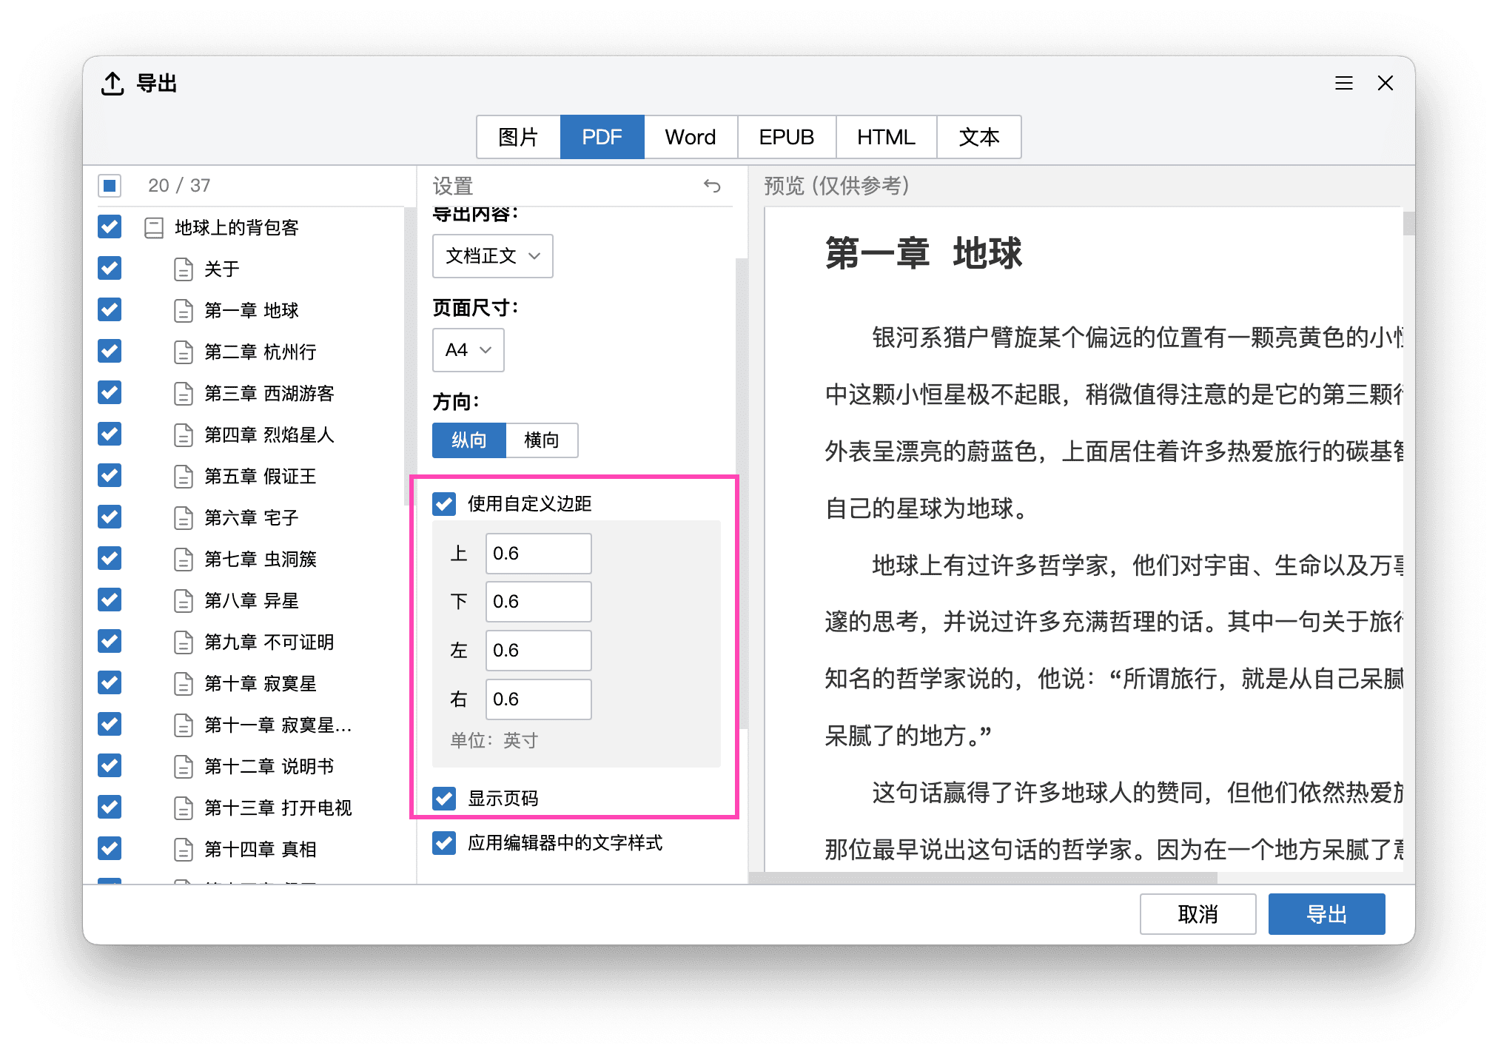Screen dimensions: 1498x1054
Task: Click the blue 导出 button
Action: 1326,914
